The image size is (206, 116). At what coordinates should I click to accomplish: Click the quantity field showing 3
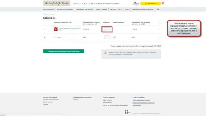107,29
